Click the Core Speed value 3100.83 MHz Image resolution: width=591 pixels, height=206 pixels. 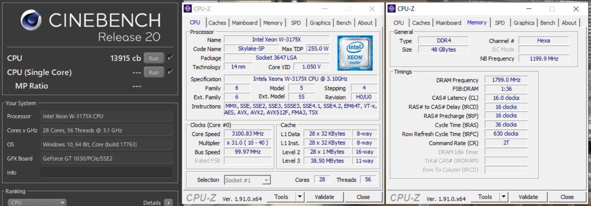pos(248,134)
